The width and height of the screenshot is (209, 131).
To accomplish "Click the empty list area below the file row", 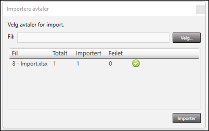I will 104,89.
